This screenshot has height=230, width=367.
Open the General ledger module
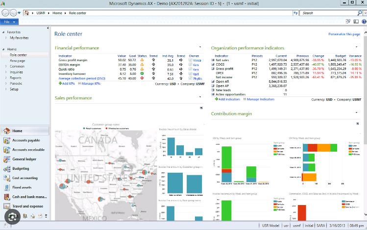click(x=25, y=159)
